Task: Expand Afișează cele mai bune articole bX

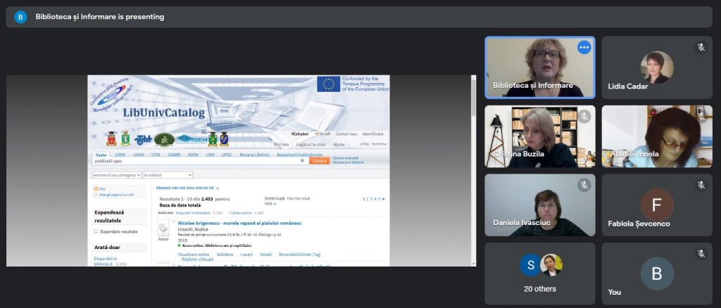Action: (x=187, y=188)
